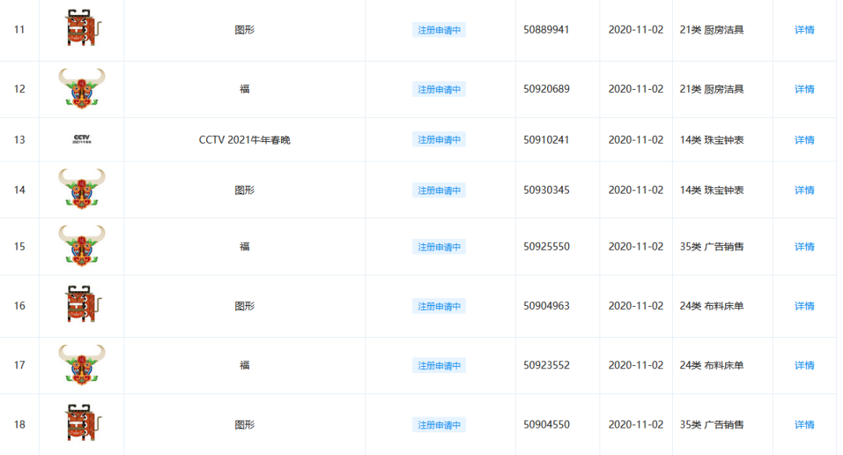Select row index 17

tap(20, 365)
